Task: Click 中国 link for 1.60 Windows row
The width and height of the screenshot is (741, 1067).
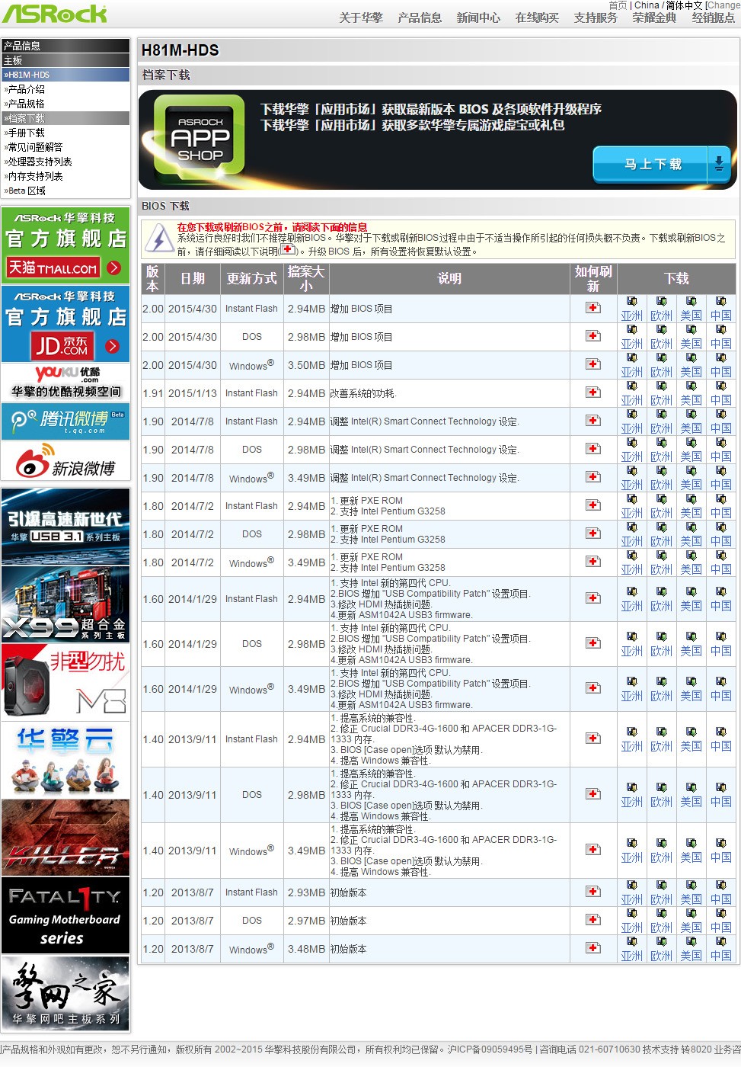Action: coord(720,696)
